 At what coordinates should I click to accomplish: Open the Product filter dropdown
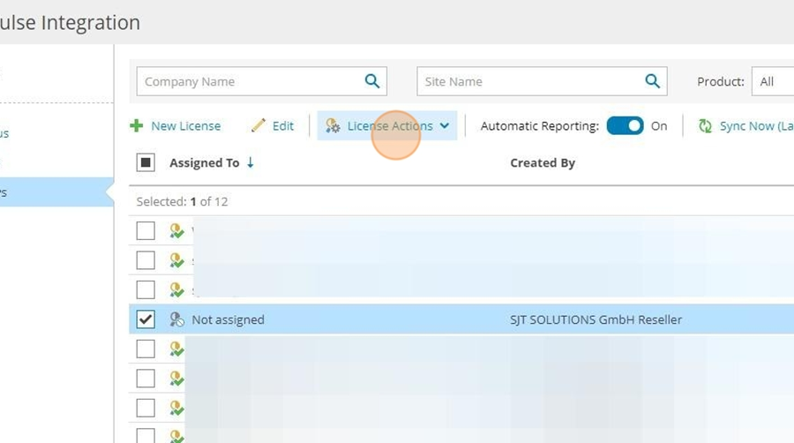(773, 81)
